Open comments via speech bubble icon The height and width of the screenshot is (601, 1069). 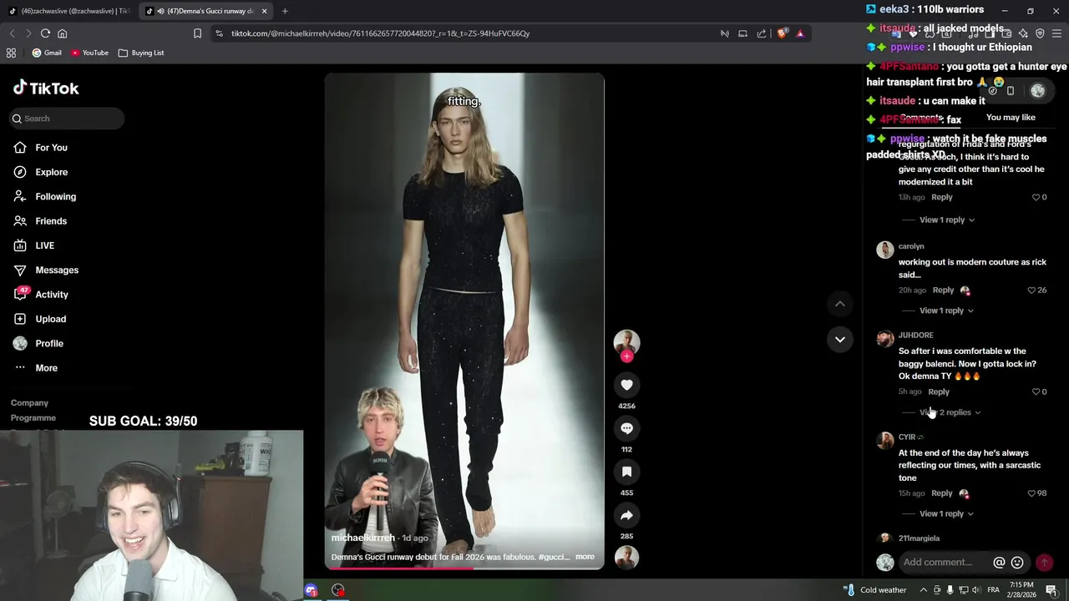[626, 428]
